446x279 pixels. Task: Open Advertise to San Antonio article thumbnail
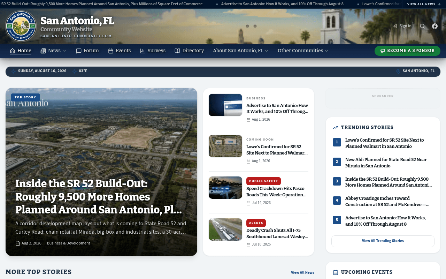pos(225,105)
